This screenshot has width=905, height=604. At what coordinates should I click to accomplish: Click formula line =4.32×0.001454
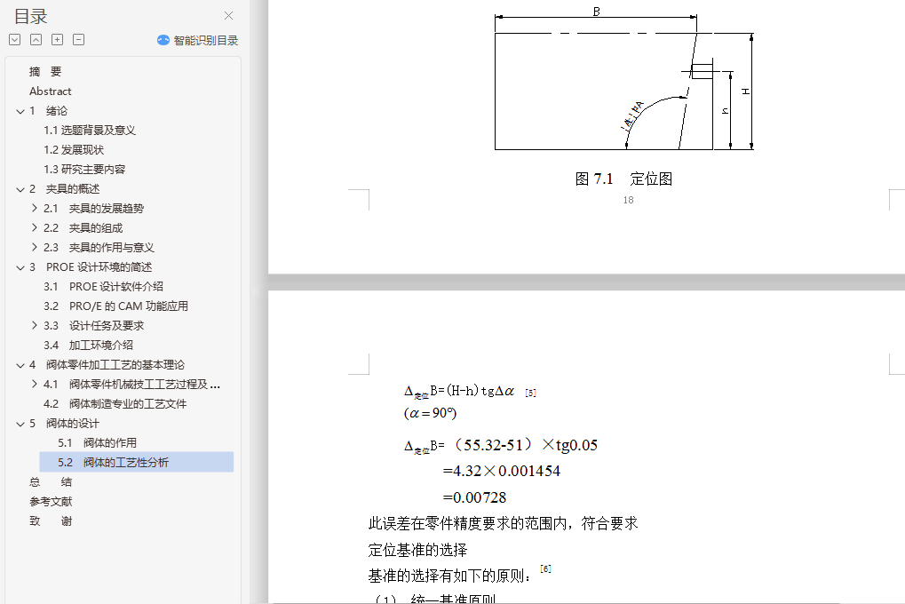tap(501, 471)
